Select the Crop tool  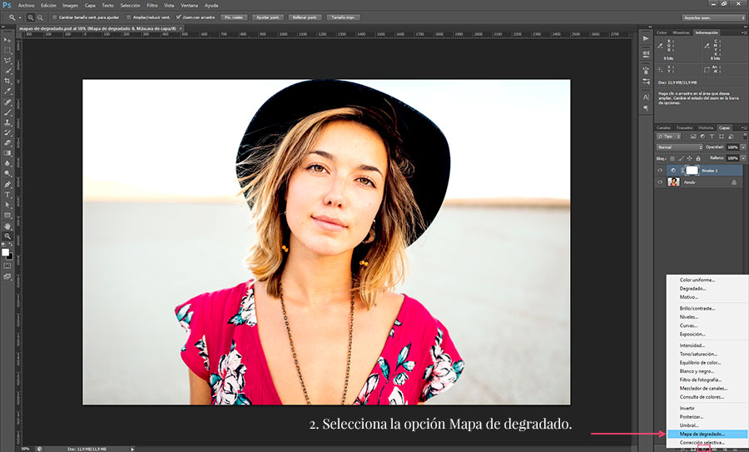[x=7, y=82]
